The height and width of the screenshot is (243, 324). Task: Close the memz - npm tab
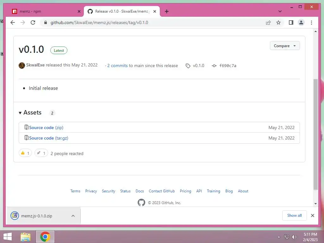pyautogui.click(x=79, y=11)
